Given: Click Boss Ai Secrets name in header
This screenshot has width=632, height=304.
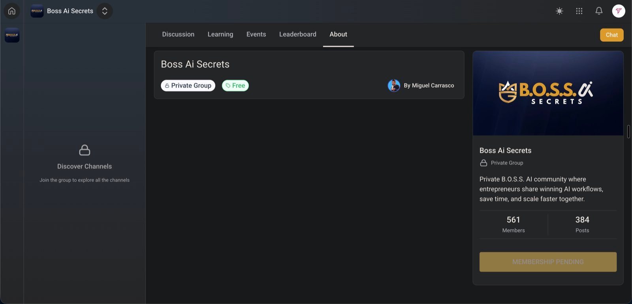Looking at the screenshot, I should 70,11.
